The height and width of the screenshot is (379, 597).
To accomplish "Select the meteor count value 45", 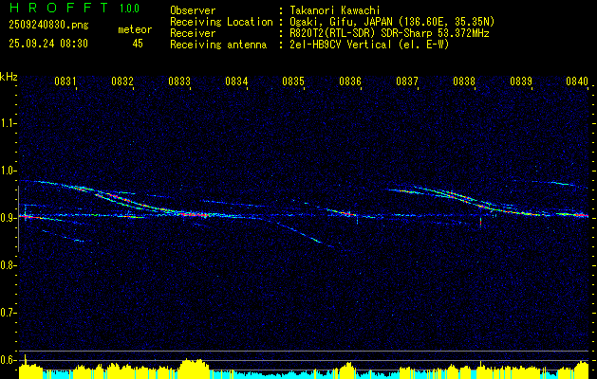I will coord(138,44).
